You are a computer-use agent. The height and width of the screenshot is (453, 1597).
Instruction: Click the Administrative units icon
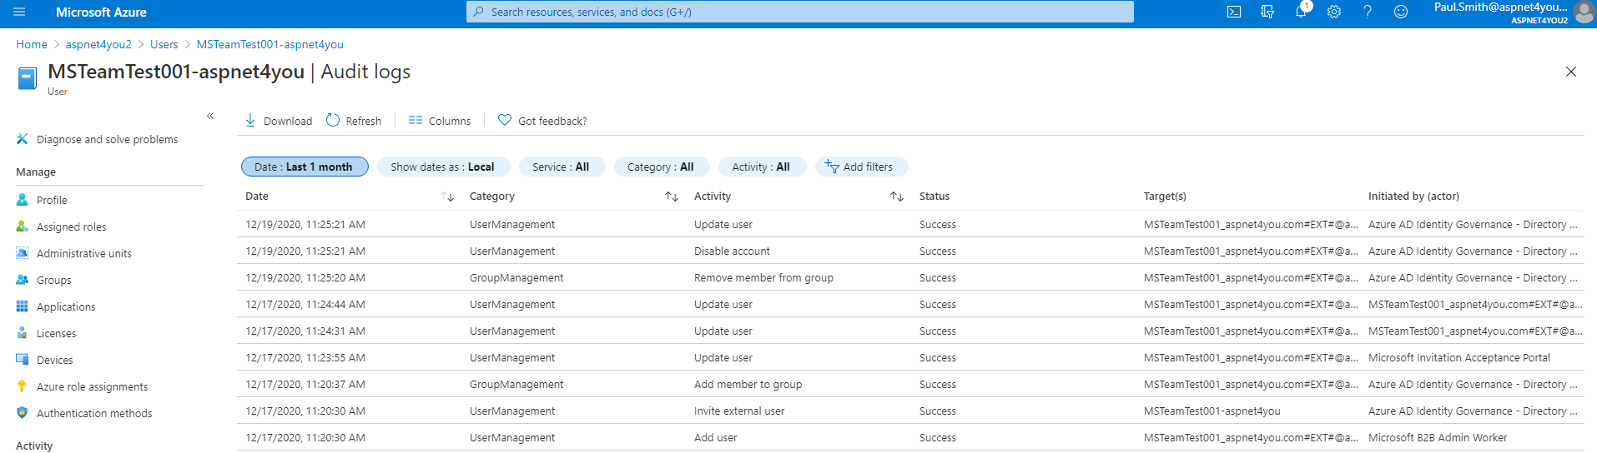(x=23, y=253)
